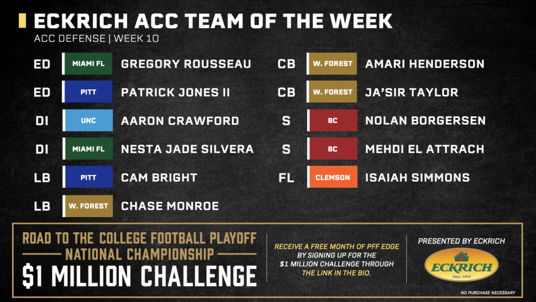
Task: Click the PITT badge beside Cam Bright
Action: click(87, 177)
